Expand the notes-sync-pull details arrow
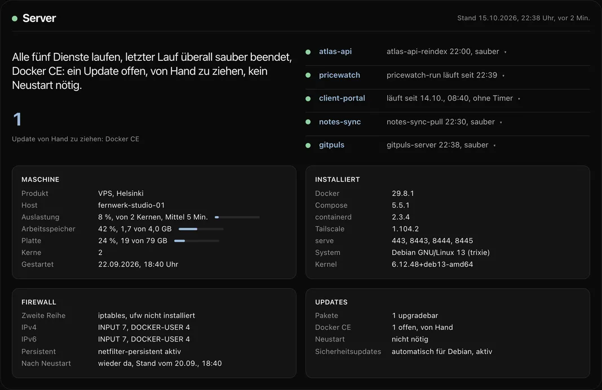This screenshot has height=390, width=602. tap(501, 122)
